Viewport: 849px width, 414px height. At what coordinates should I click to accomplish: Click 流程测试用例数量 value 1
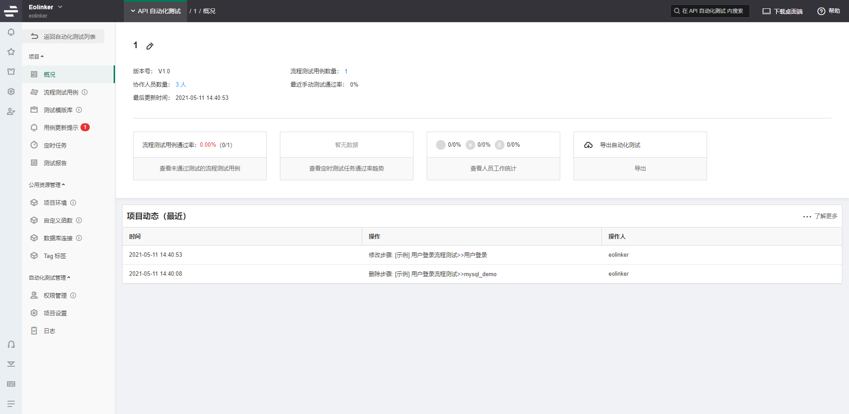(x=346, y=71)
